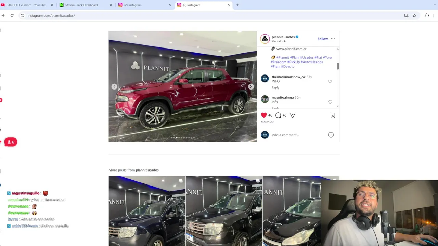Reload the page in the browser

point(12,15)
